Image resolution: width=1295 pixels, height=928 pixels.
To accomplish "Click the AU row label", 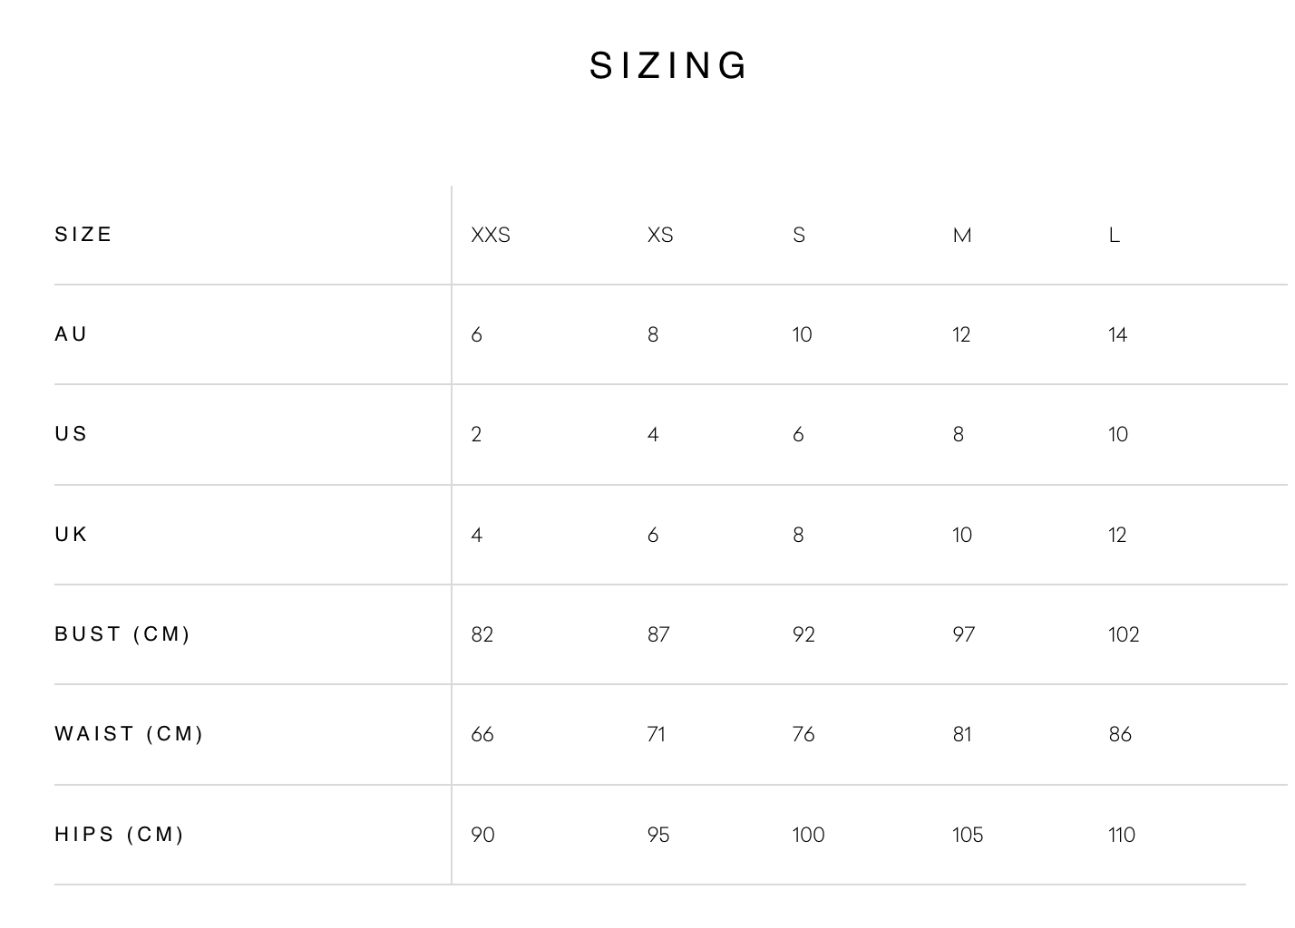I will (x=71, y=334).
